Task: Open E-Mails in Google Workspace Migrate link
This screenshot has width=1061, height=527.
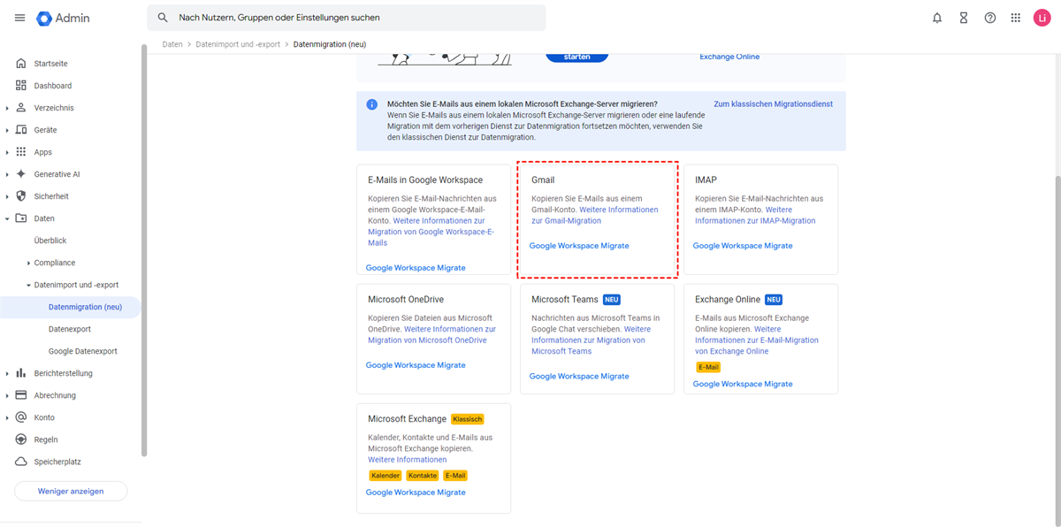Action: (x=416, y=268)
